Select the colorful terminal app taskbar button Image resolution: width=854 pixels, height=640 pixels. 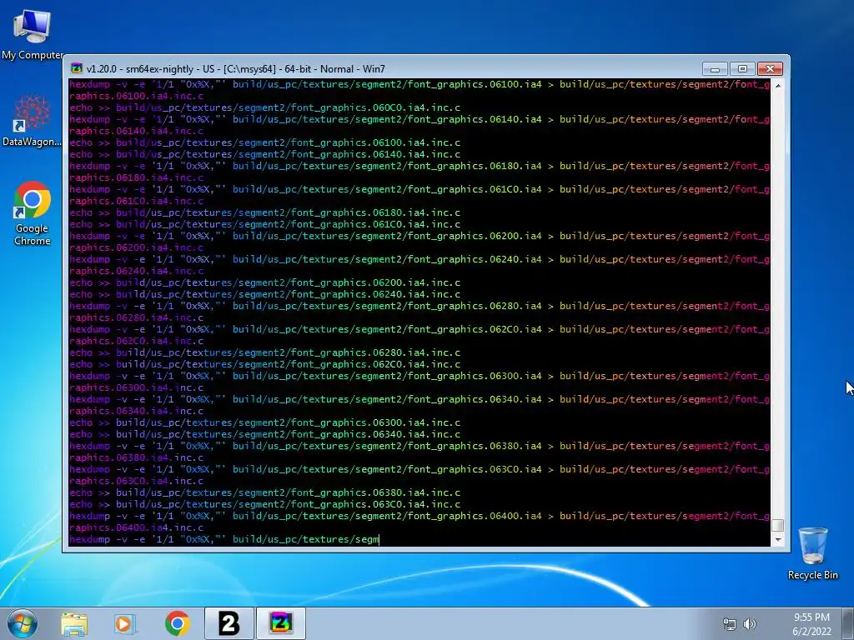[280, 623]
